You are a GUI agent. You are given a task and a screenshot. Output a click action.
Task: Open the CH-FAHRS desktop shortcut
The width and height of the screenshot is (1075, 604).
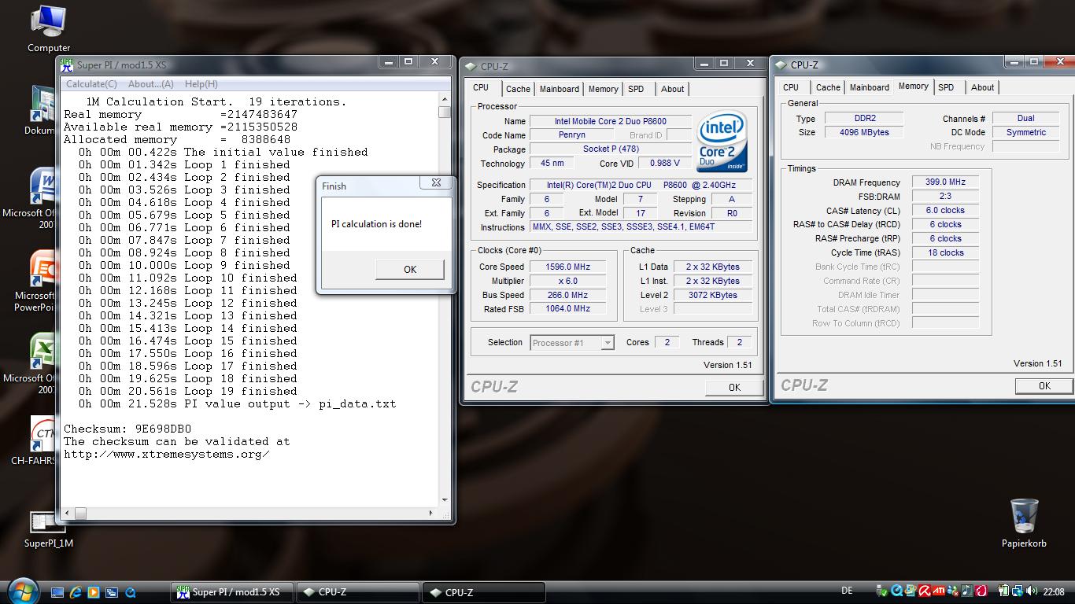(x=42, y=440)
